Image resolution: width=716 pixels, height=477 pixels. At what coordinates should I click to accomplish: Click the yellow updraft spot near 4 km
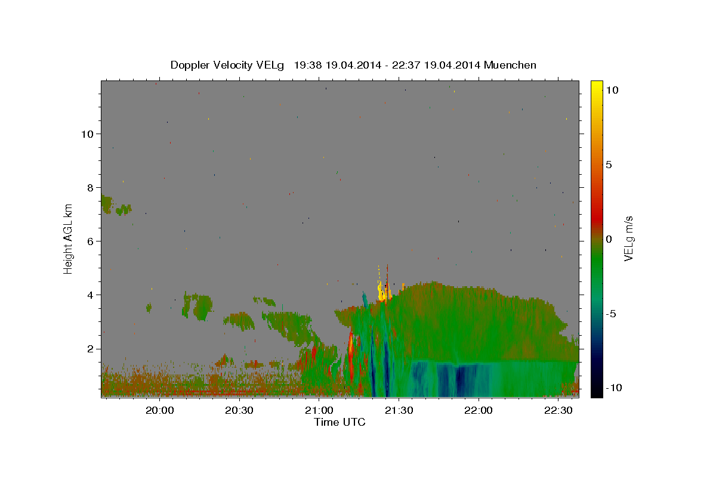[x=382, y=292]
